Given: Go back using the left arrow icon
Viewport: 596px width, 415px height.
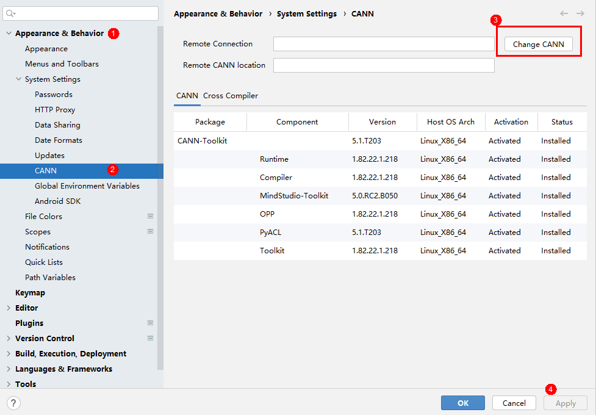Looking at the screenshot, I should pos(564,13).
